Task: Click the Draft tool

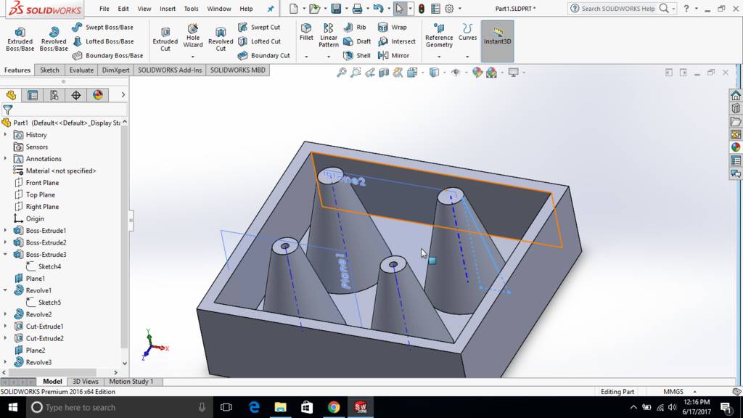Action: [x=357, y=41]
